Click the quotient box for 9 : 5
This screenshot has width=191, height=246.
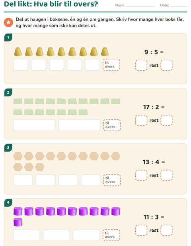pyautogui.click(x=141, y=65)
